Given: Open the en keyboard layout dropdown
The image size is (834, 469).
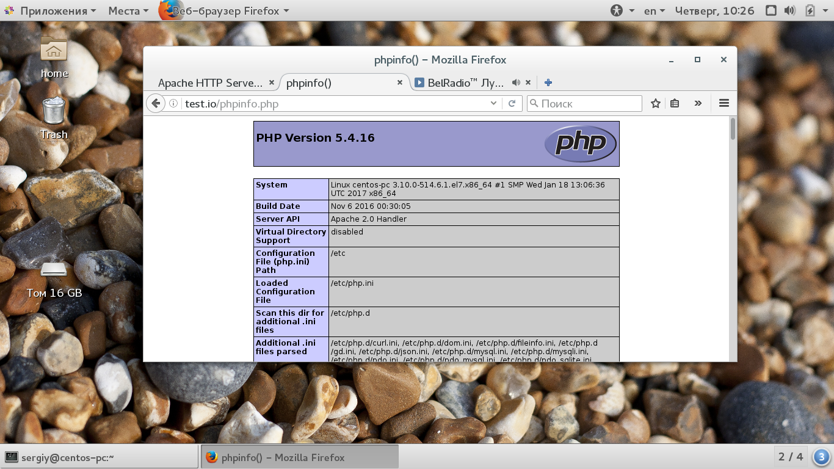Looking at the screenshot, I should pos(655,10).
